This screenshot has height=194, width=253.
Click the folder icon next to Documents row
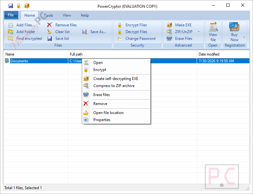pos(7,61)
